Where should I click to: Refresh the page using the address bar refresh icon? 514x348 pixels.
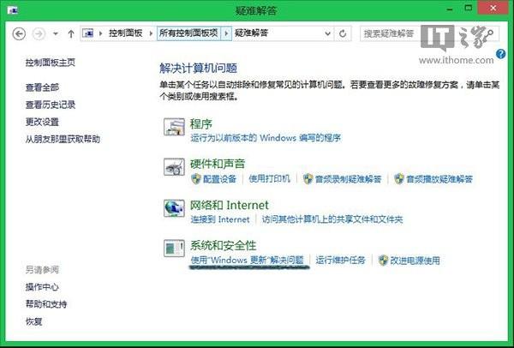(344, 33)
